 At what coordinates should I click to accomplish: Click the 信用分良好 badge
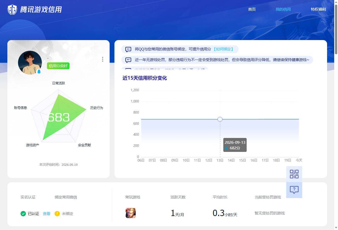[58, 66]
